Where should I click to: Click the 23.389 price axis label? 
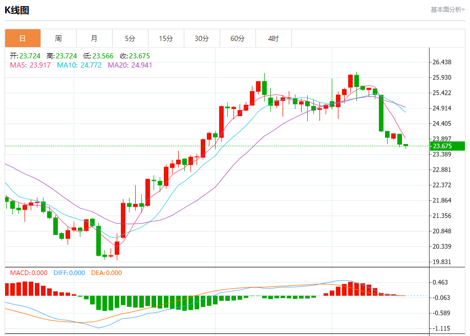pyautogui.click(x=442, y=154)
